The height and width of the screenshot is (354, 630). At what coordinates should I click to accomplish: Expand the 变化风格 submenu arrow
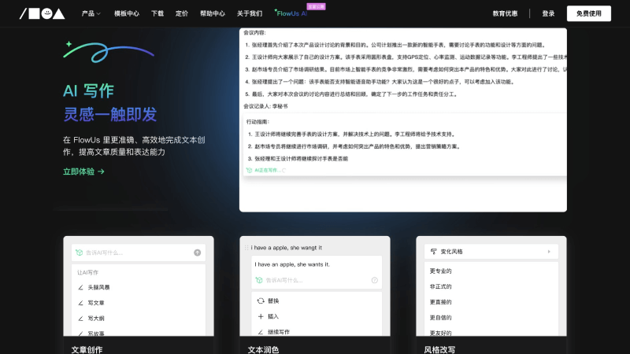(548, 252)
